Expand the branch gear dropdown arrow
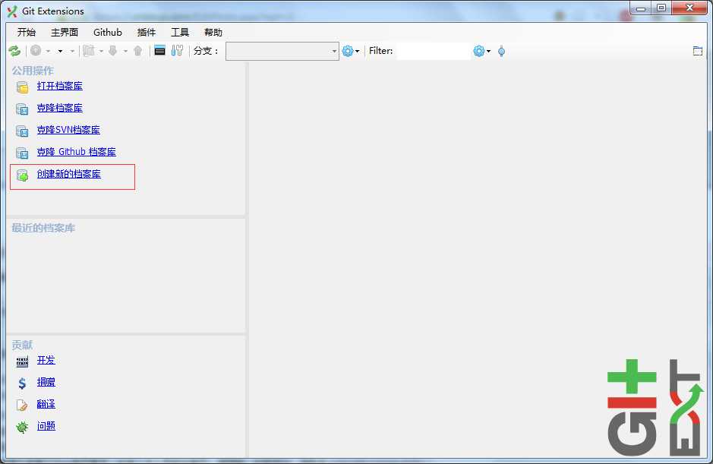The width and height of the screenshot is (713, 464). [x=358, y=51]
